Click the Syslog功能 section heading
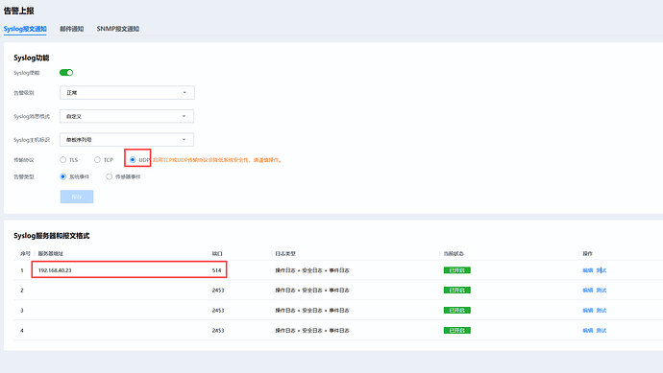Viewport: 663px width, 373px height. 32,58
